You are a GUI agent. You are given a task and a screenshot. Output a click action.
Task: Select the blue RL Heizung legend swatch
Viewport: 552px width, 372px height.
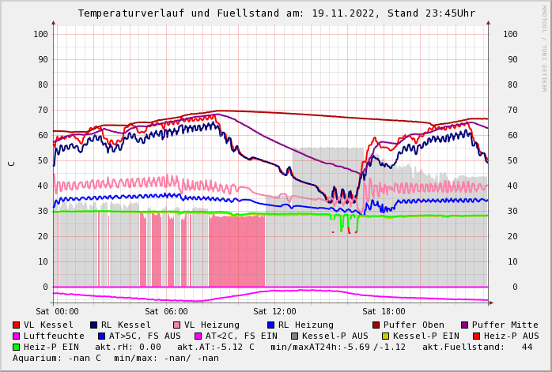pyautogui.click(x=271, y=325)
